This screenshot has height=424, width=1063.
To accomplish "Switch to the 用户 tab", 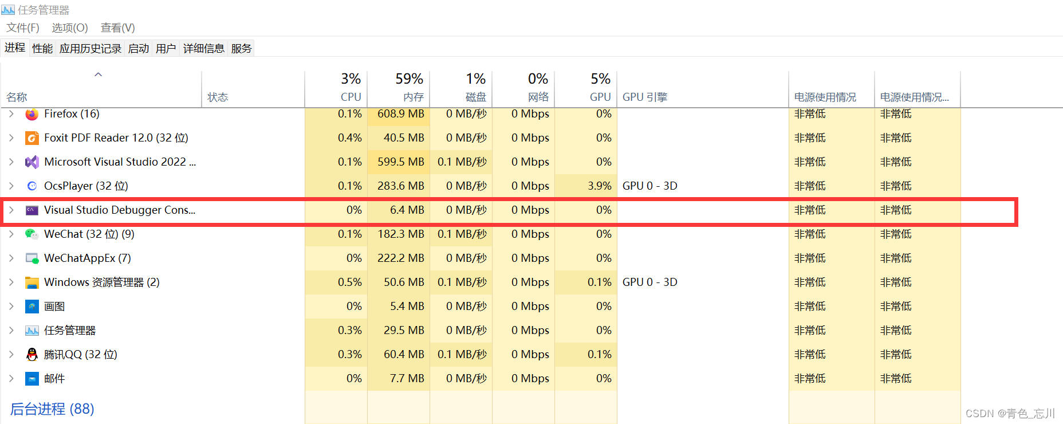I will [x=166, y=49].
